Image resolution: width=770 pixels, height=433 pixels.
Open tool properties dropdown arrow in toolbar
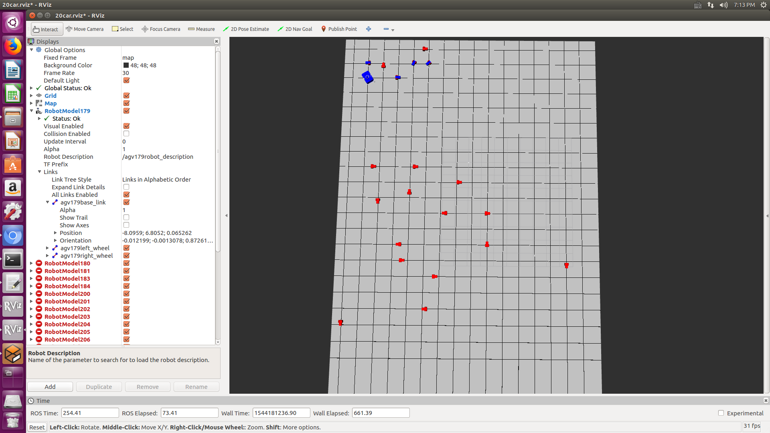[x=393, y=30]
